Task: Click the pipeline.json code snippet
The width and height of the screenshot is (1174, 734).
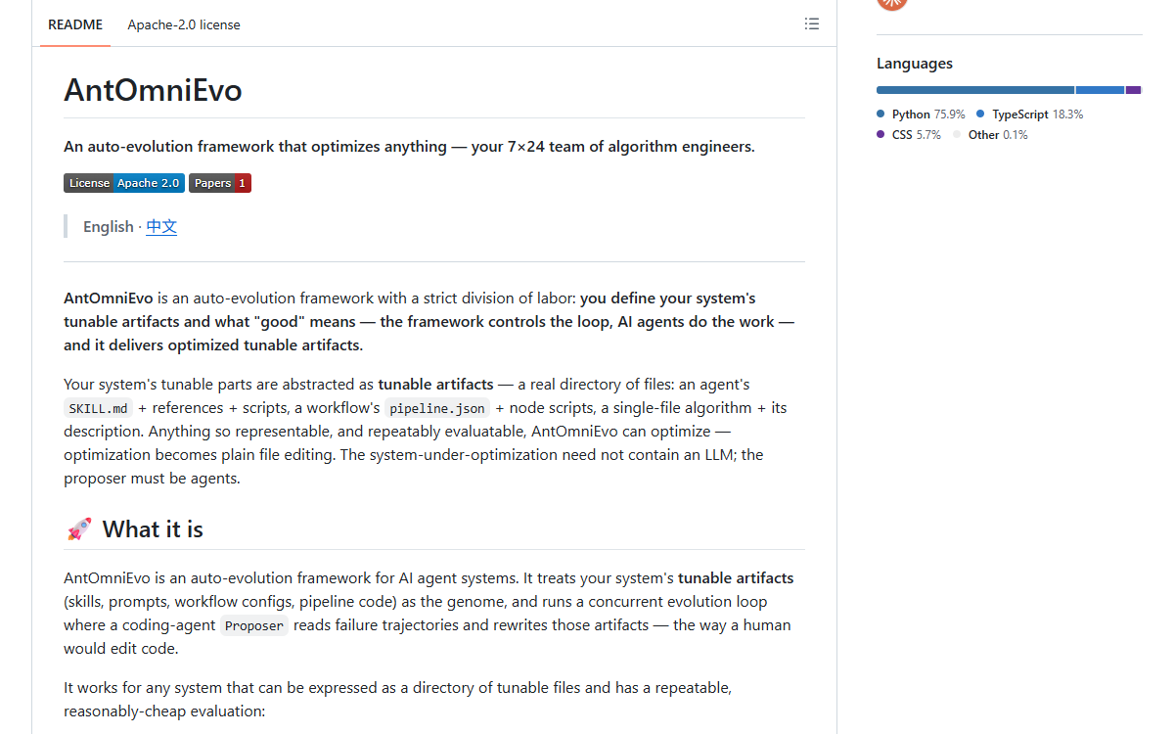Action: coord(437,408)
